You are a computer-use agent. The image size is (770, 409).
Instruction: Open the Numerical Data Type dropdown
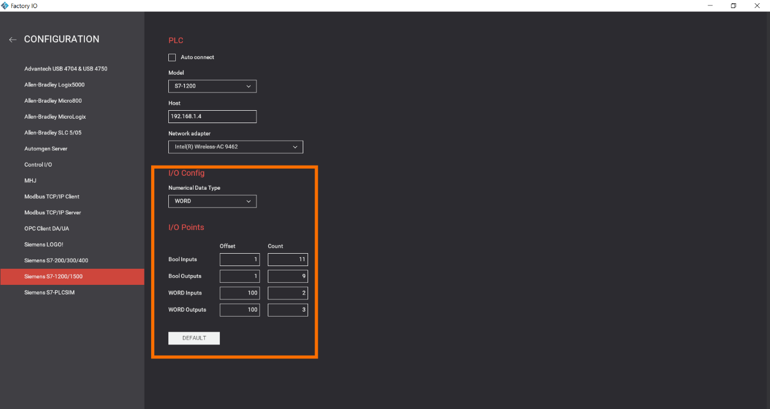(212, 201)
